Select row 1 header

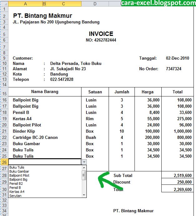[x=4, y=9]
